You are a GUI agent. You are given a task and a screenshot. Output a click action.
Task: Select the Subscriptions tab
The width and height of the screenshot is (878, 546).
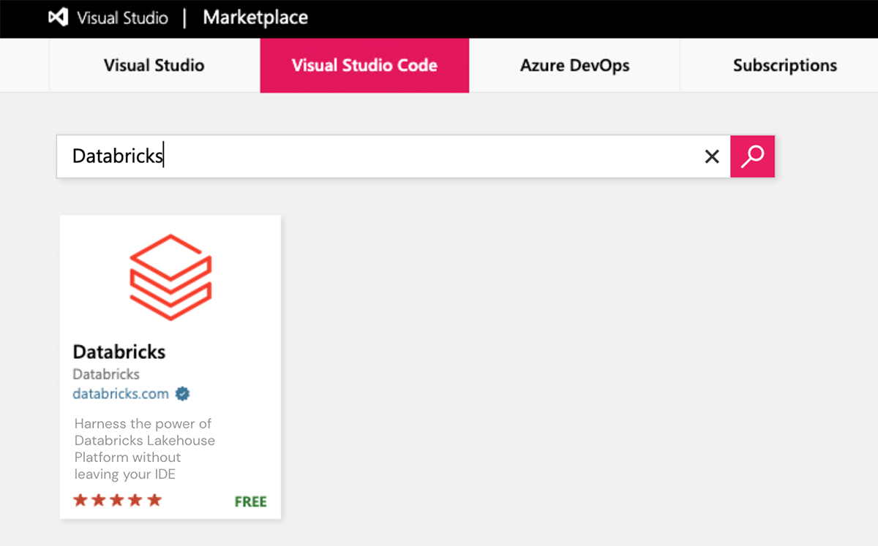(x=784, y=65)
